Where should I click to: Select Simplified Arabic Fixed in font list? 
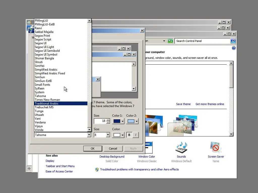pyautogui.click(x=61, y=73)
